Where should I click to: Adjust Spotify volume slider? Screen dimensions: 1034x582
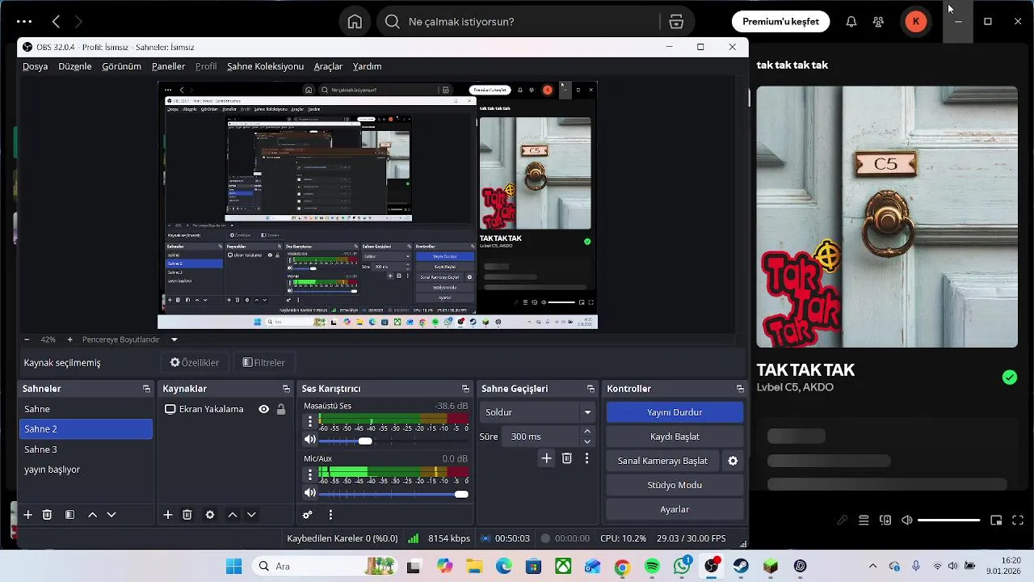point(949,521)
